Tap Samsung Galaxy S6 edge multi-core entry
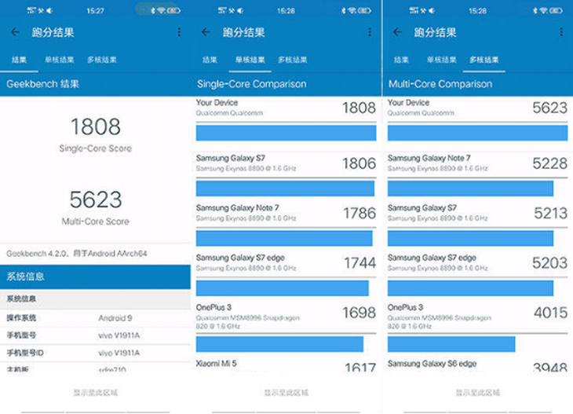This screenshot has height=414, width=573. [477, 365]
